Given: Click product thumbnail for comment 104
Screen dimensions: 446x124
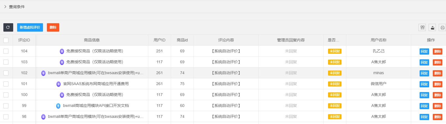Looking at the screenshot, I should pos(62,51).
